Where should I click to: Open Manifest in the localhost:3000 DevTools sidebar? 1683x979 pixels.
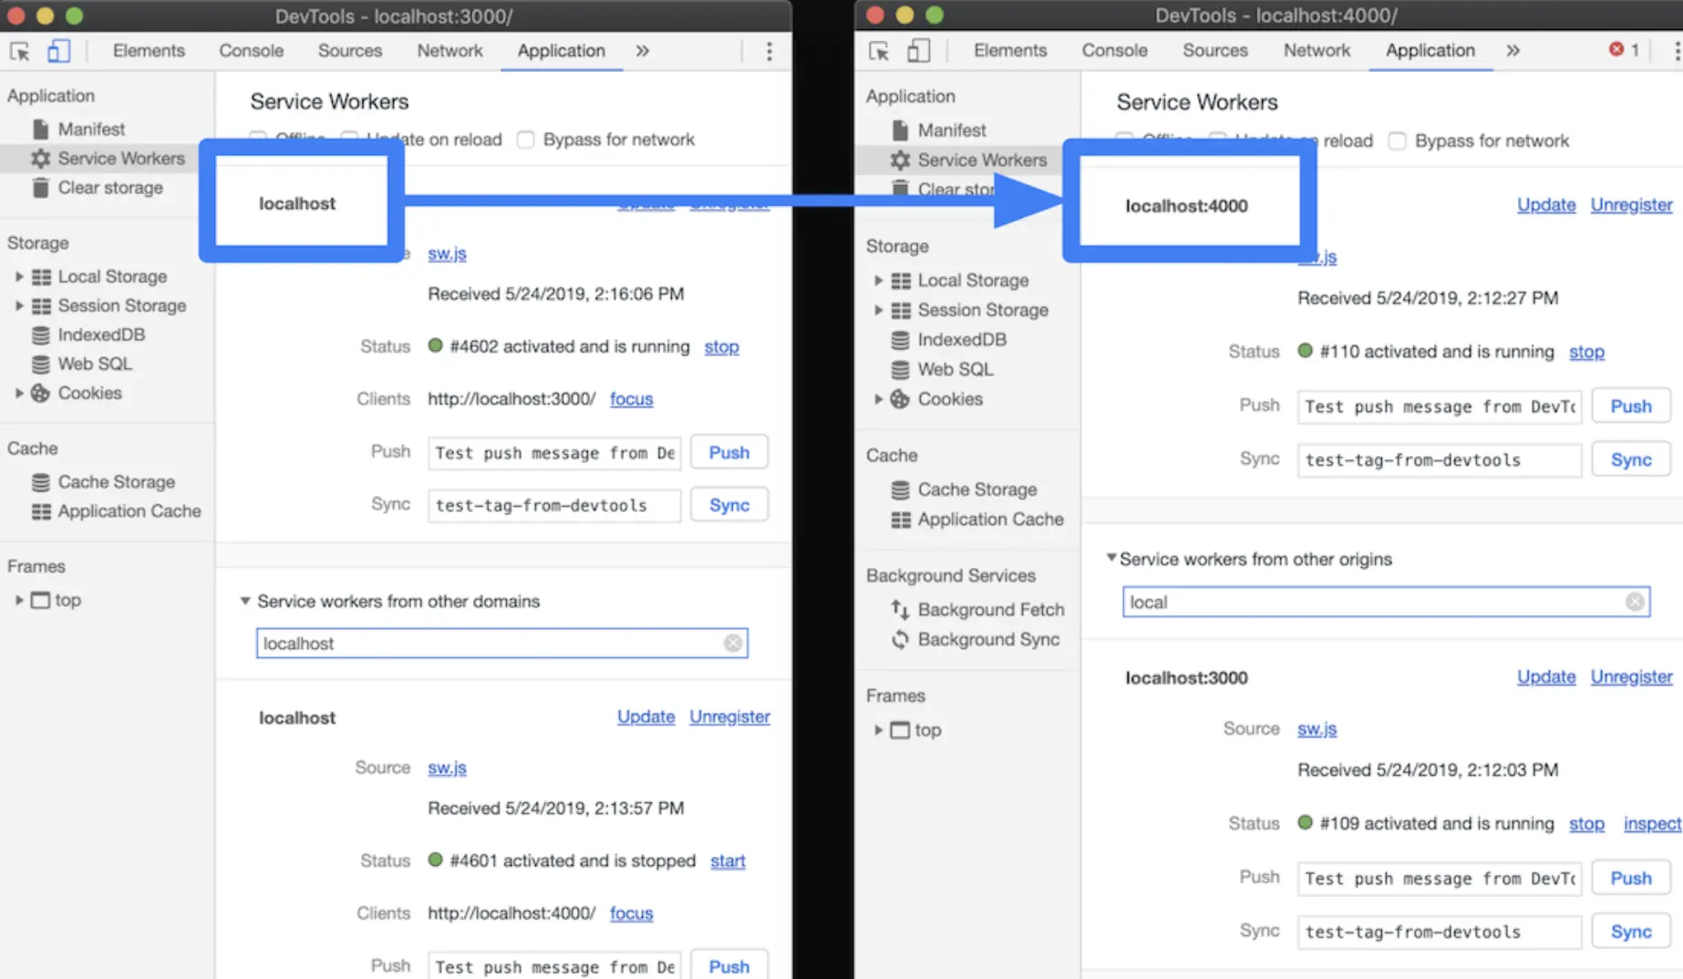pos(91,129)
